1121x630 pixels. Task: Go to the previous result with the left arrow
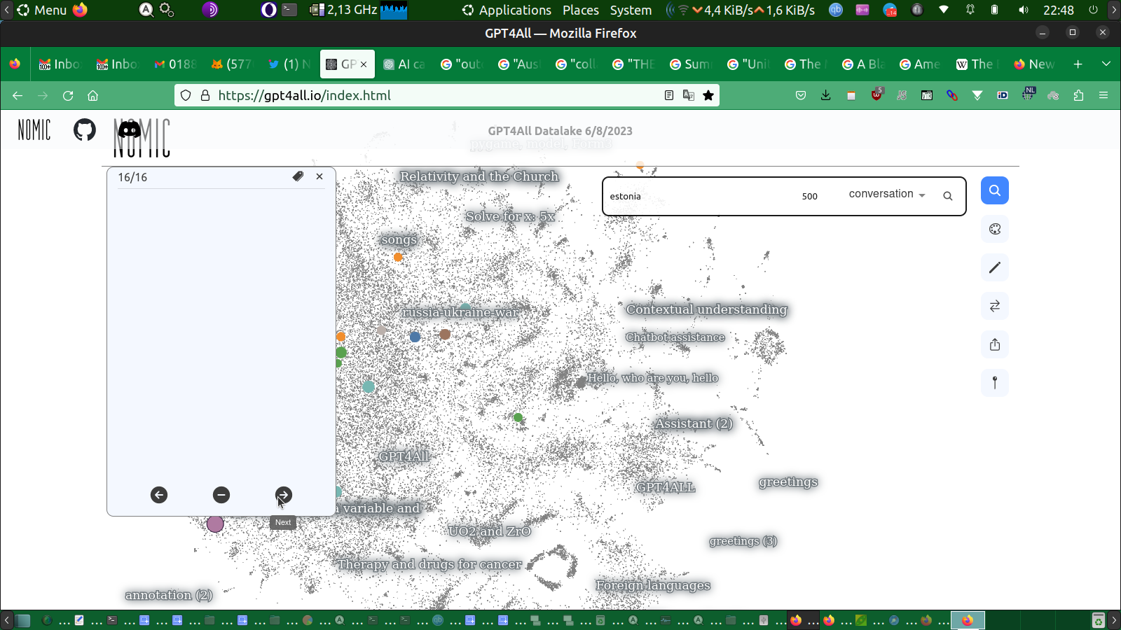point(159,495)
